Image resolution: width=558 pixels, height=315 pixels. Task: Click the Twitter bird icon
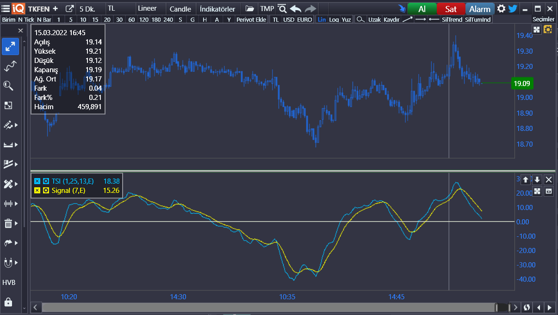[513, 9]
